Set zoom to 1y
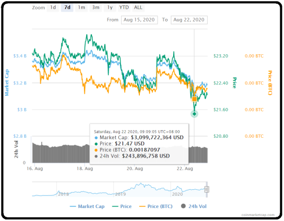 click(x=110, y=8)
